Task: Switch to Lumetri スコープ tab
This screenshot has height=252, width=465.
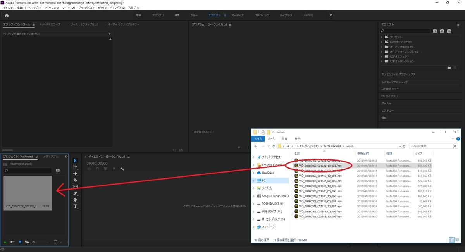Action: tap(50, 24)
